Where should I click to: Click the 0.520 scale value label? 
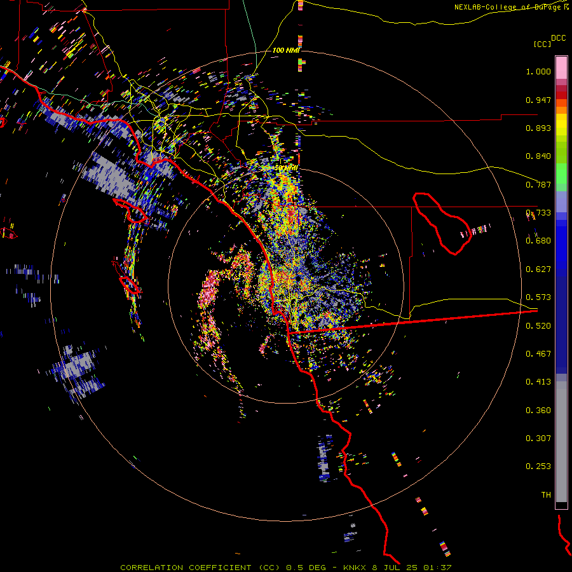pyautogui.click(x=538, y=326)
